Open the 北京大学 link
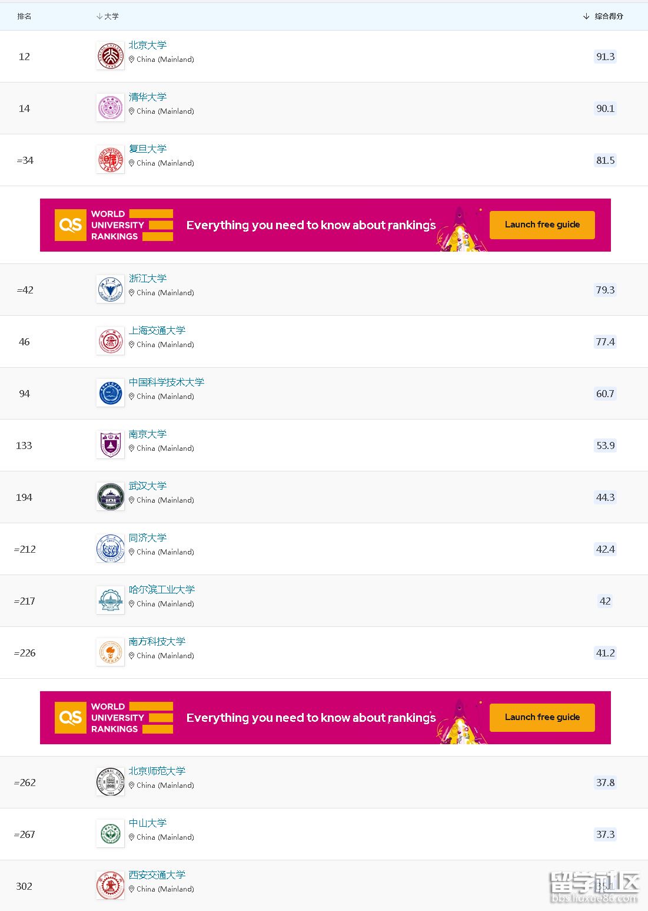Viewport: 648px width, 911px height. [x=148, y=45]
